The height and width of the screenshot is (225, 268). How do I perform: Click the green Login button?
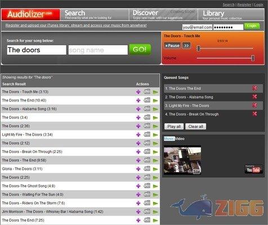(x=252, y=26)
